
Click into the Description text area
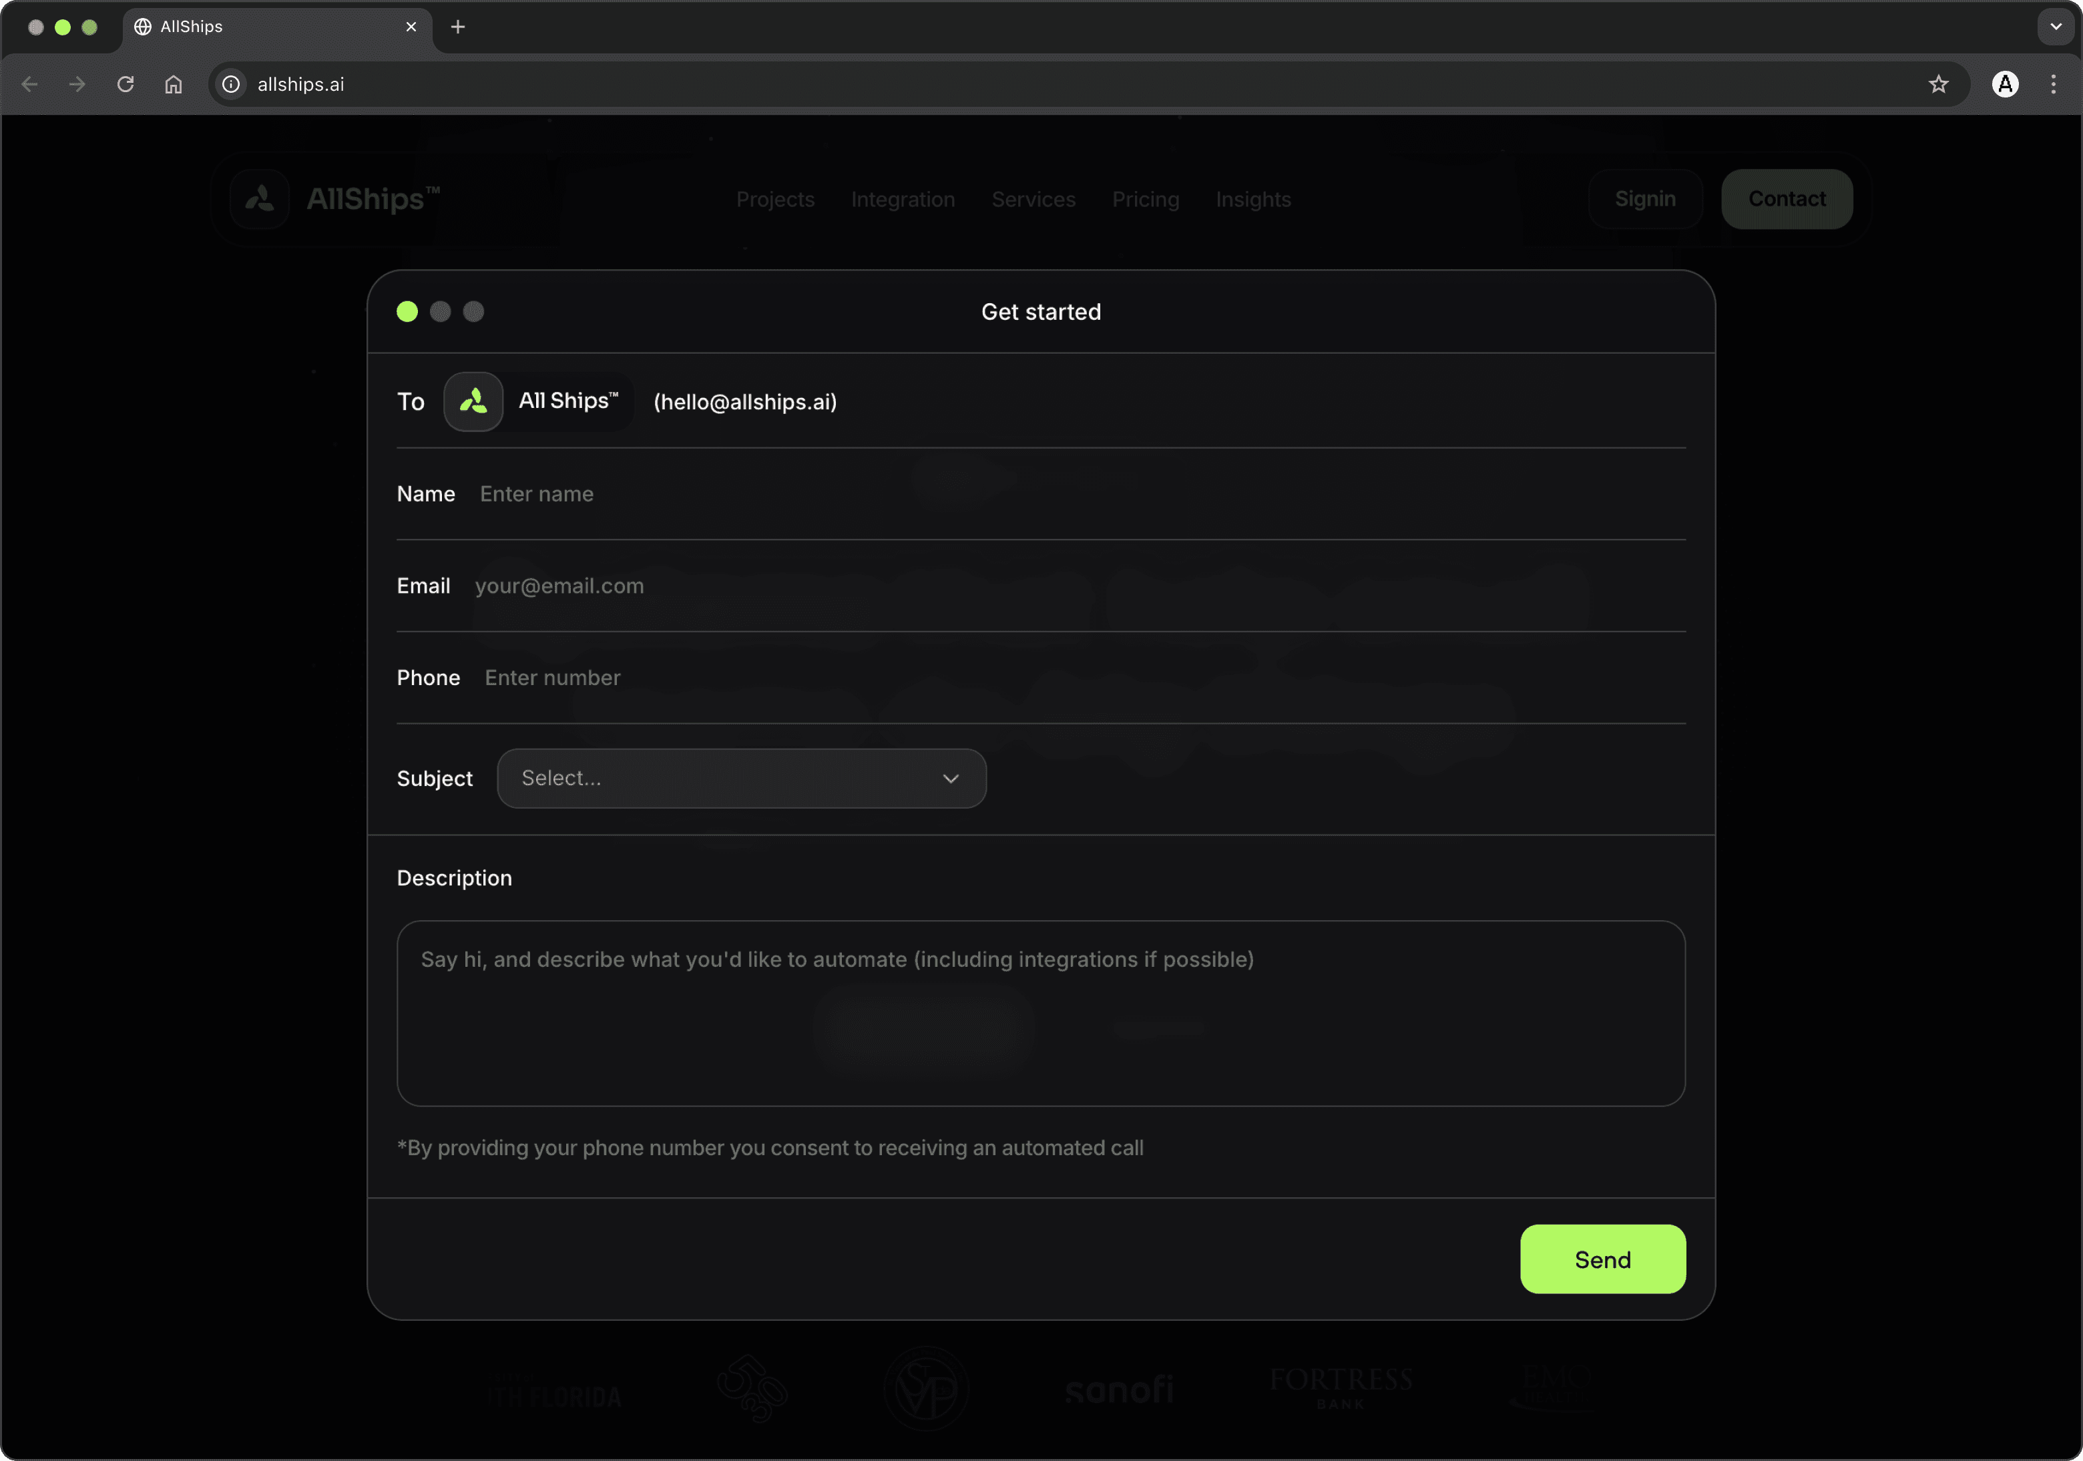[x=1041, y=1014]
